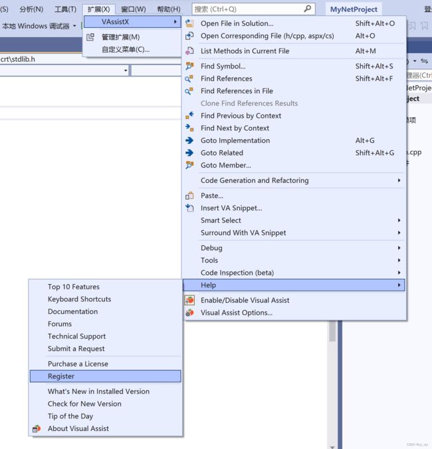The width and height of the screenshot is (432, 449).
Task: Click the Goto Related arrow icon
Action: 189,152
